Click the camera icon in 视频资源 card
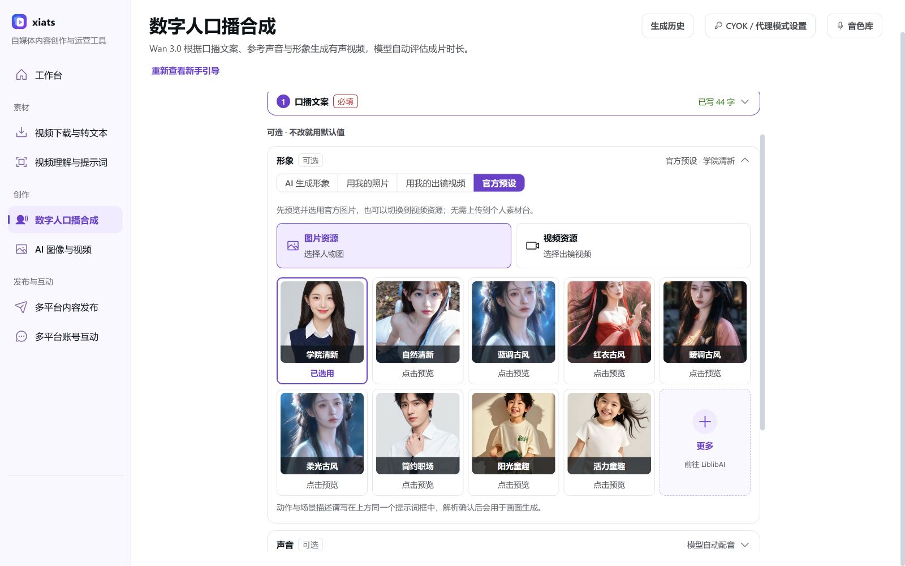This screenshot has height=566, width=905. pyautogui.click(x=532, y=246)
